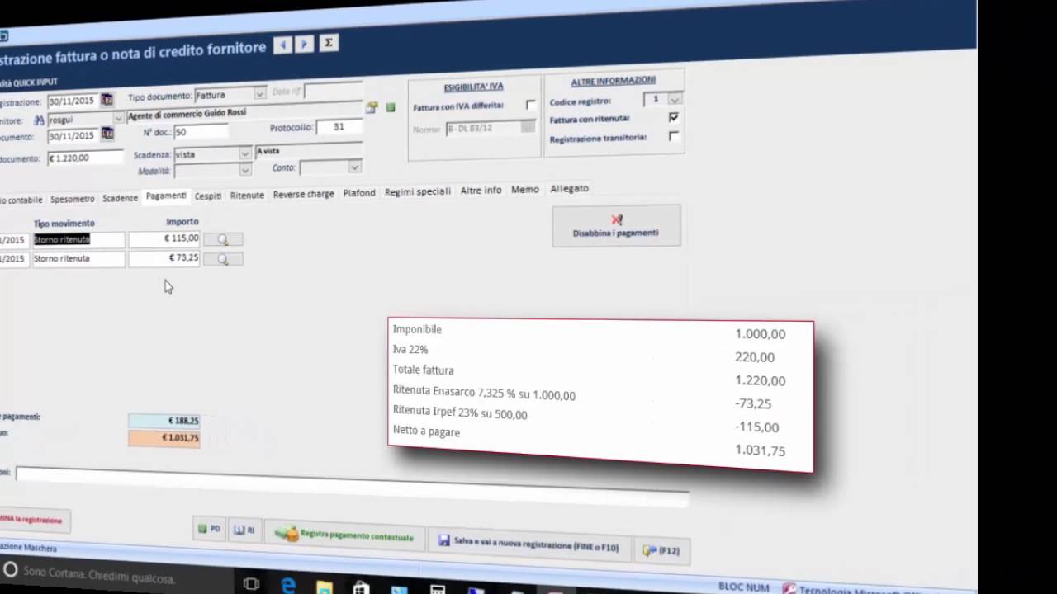
Task: Click Registra pagamento contestuale button
Action: coord(345,535)
